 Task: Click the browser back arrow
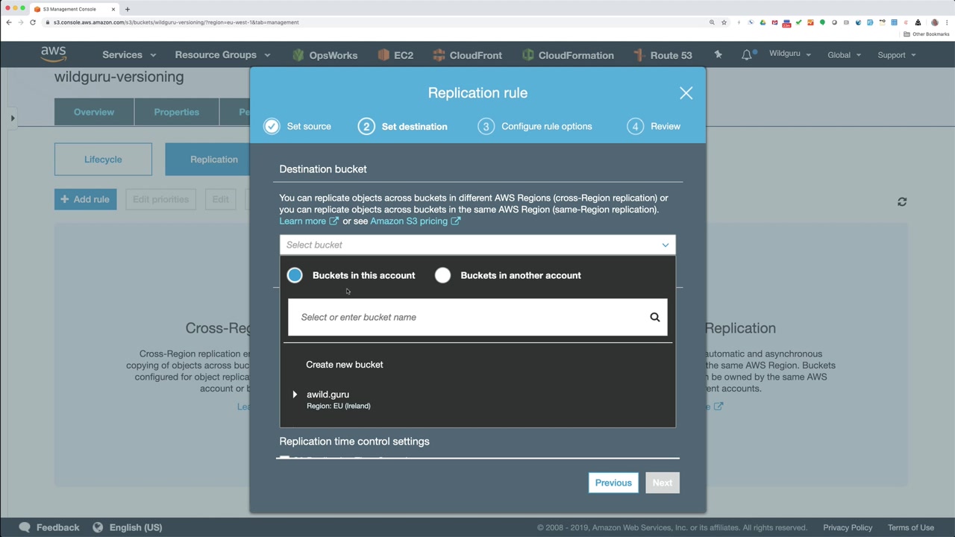[9, 22]
